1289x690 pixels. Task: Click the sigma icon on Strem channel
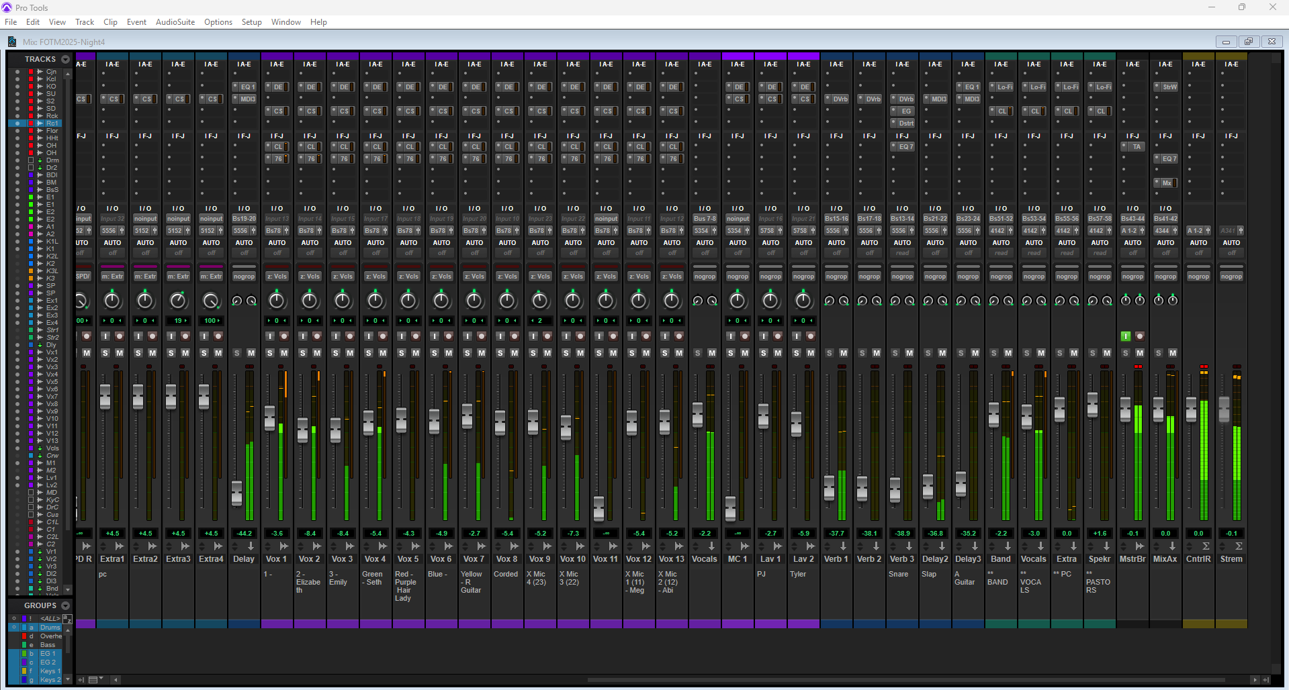[1239, 546]
